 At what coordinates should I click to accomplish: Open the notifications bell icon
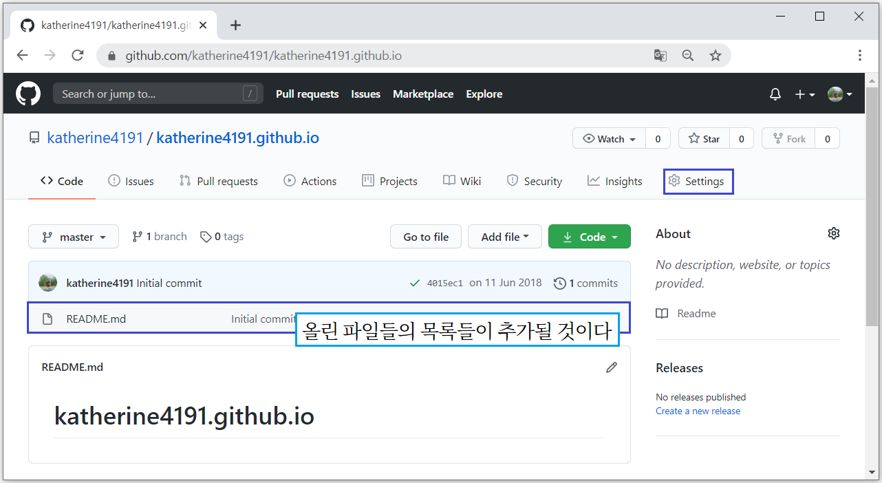(x=775, y=94)
